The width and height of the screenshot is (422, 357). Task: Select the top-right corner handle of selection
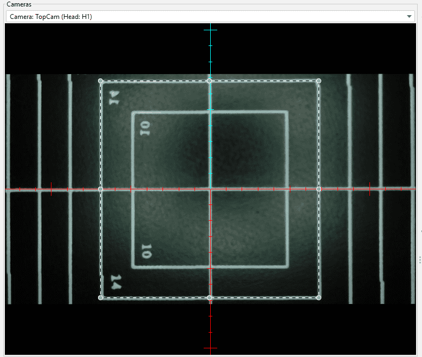coord(319,81)
